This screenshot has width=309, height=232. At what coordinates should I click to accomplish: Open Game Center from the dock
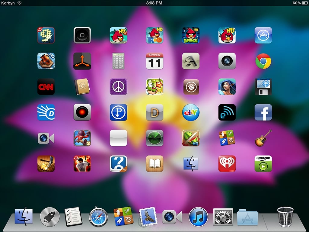pyautogui.click(x=123, y=216)
